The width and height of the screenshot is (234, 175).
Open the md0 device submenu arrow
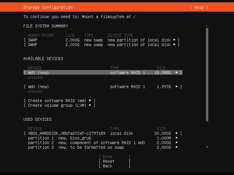point(177,86)
